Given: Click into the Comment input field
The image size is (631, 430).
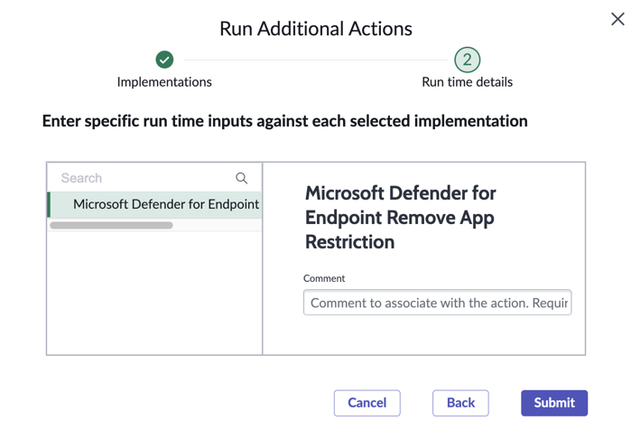Looking at the screenshot, I should coord(438,303).
